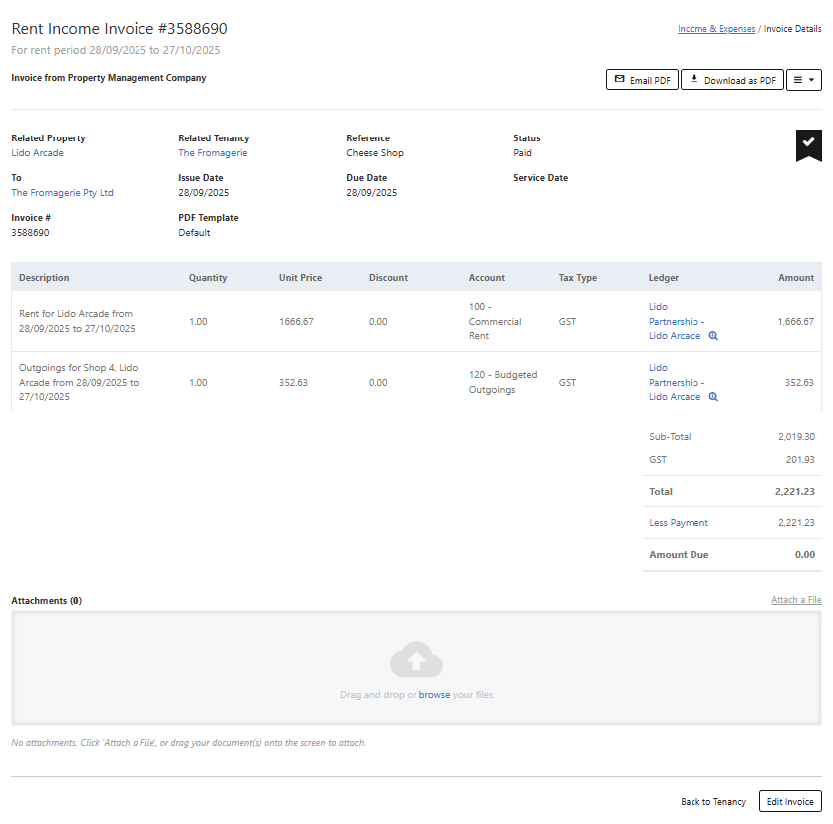Screen dimensions: 833x824
Task: Click the Description column header
Action: point(44,278)
